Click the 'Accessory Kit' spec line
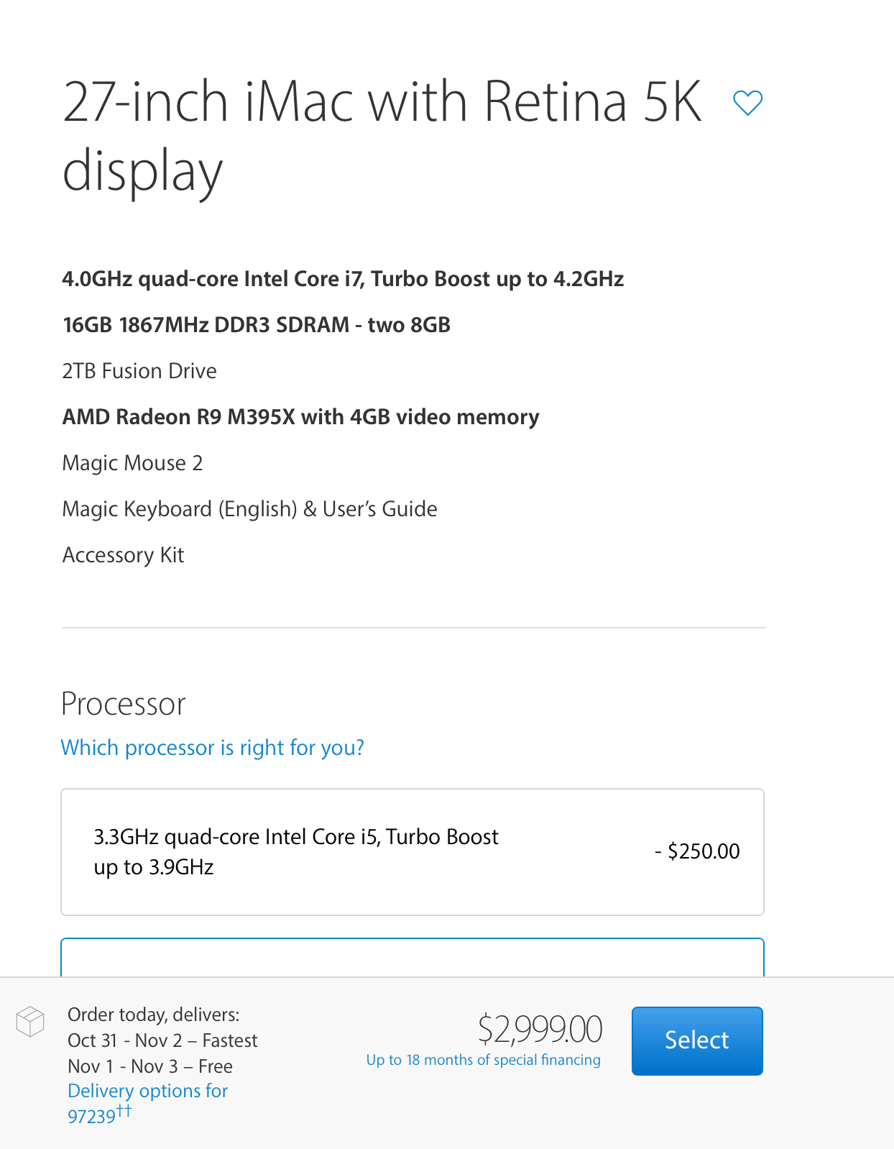The width and height of the screenshot is (894, 1149). (123, 555)
